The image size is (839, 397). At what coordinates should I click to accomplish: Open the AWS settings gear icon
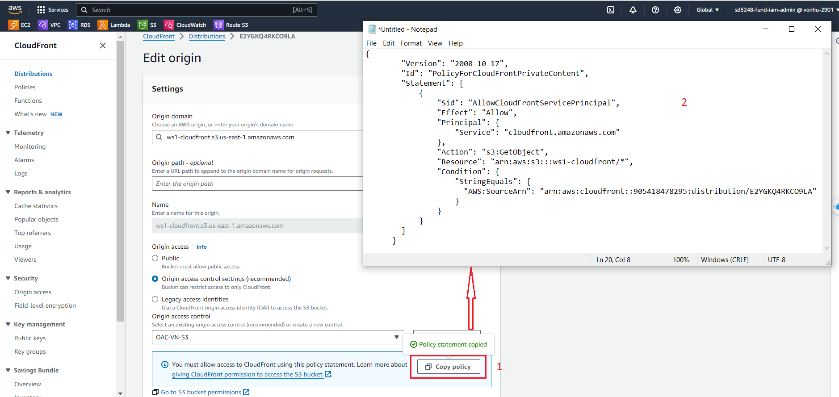click(x=678, y=10)
